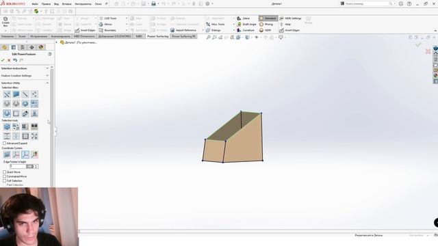Click the Print icon in the title bar
Viewport: 438px width, 246px height.
point(153,3)
